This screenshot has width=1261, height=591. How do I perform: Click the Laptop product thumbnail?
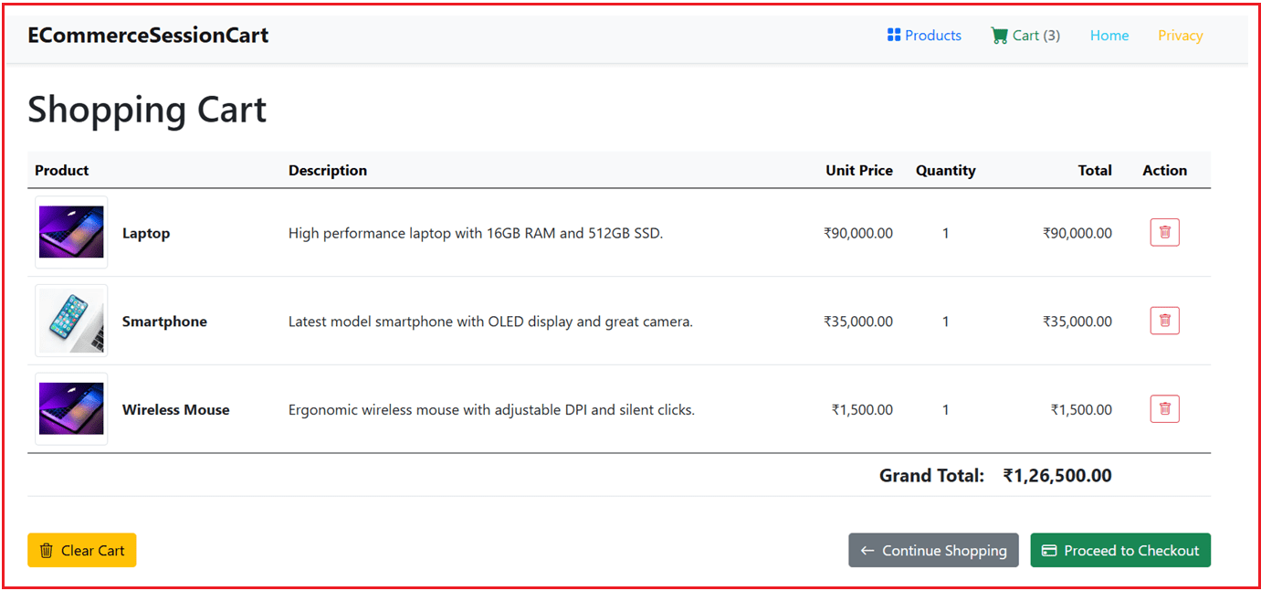(x=71, y=232)
